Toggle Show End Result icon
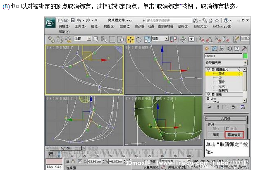The image size is (258, 170). 218,107
